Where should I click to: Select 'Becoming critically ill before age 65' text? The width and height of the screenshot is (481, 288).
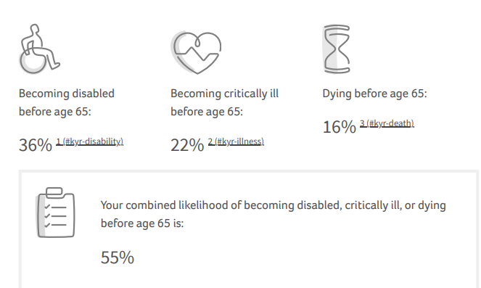(x=225, y=102)
